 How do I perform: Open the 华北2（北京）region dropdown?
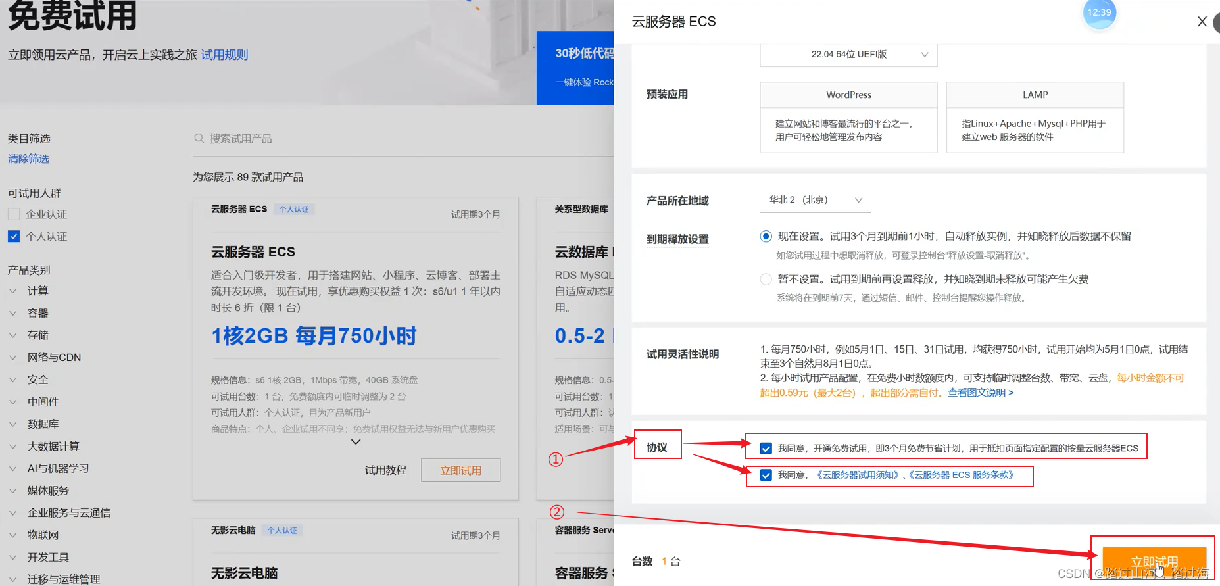pyautogui.click(x=816, y=200)
